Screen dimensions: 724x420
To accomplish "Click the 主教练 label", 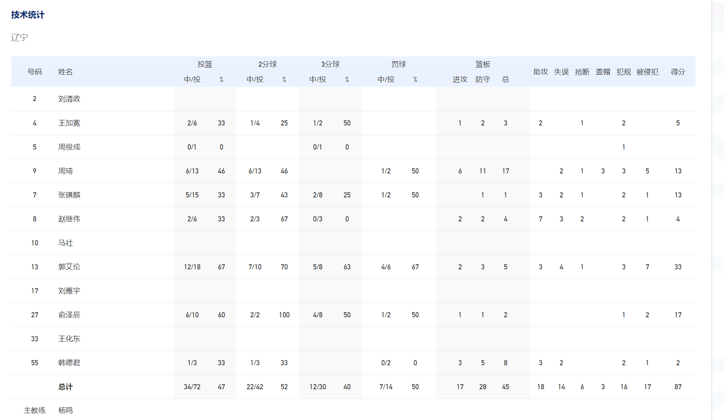I will [34, 410].
